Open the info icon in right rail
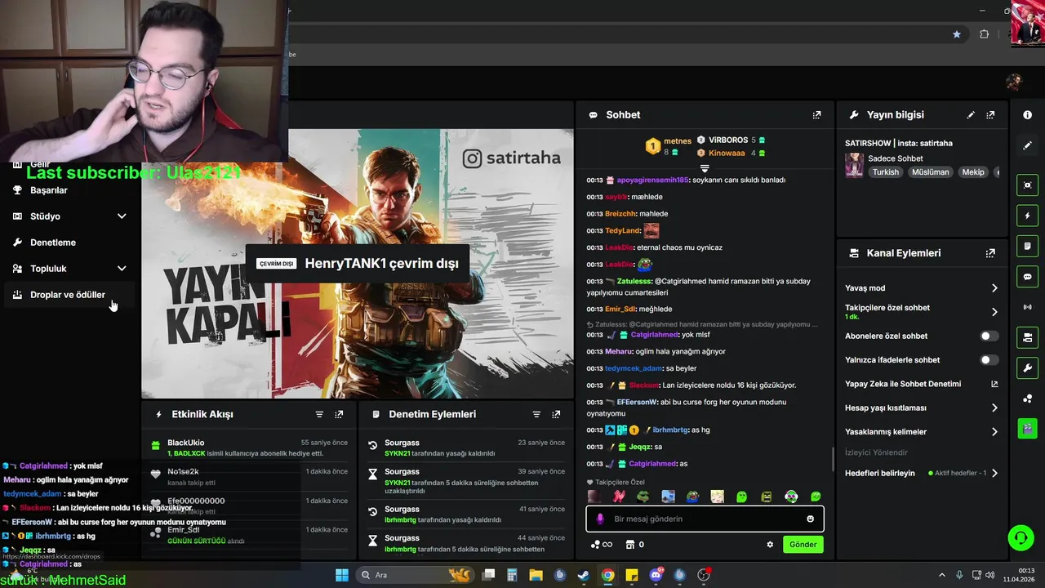The height and width of the screenshot is (588, 1045). click(1027, 115)
